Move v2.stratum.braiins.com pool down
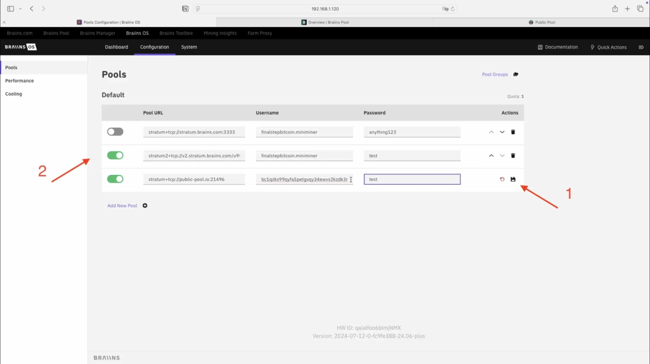 click(x=502, y=156)
